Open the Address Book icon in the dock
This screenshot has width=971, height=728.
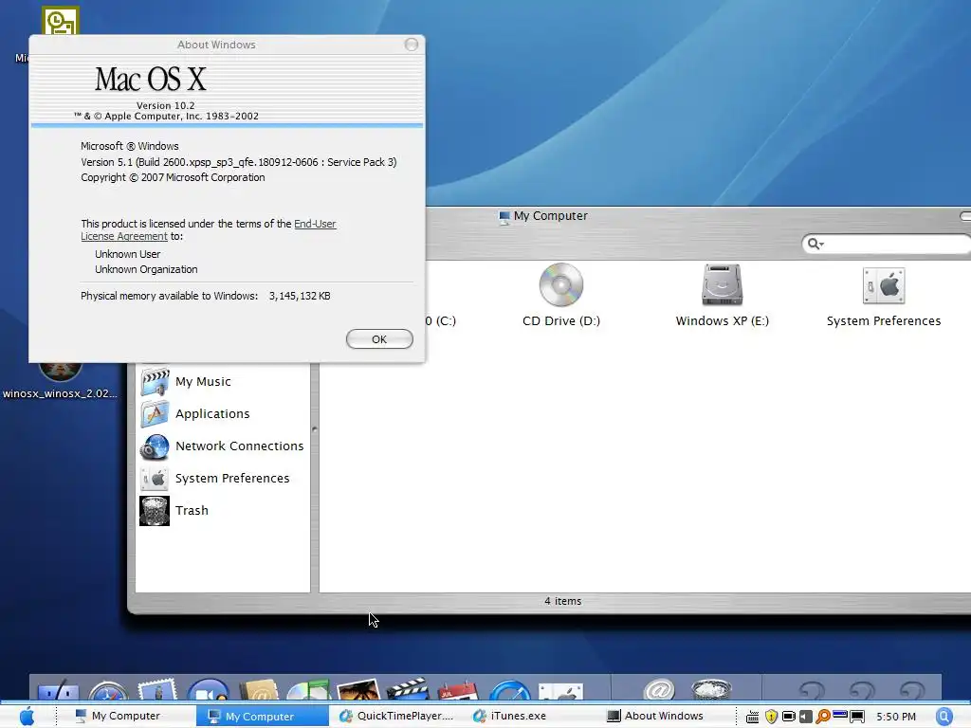[x=259, y=690]
